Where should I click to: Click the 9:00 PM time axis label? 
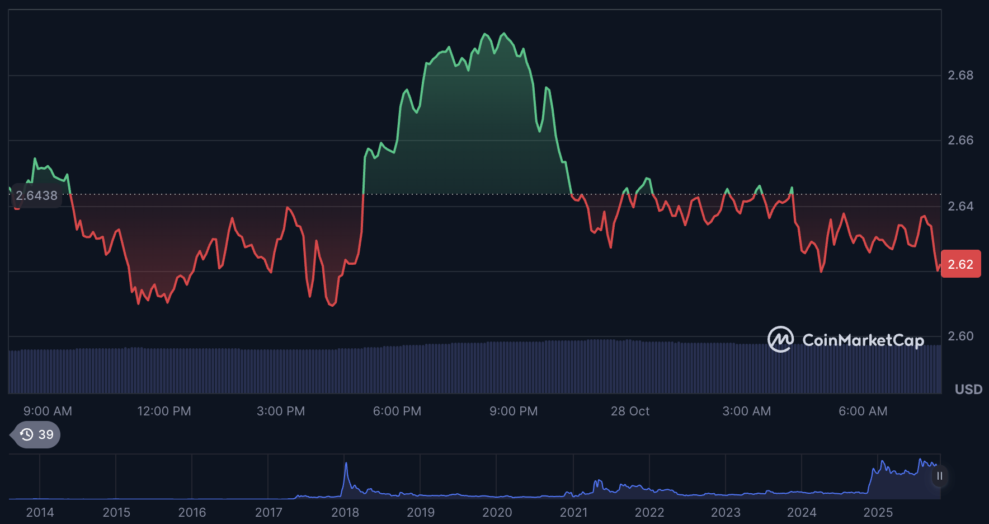pyautogui.click(x=513, y=411)
